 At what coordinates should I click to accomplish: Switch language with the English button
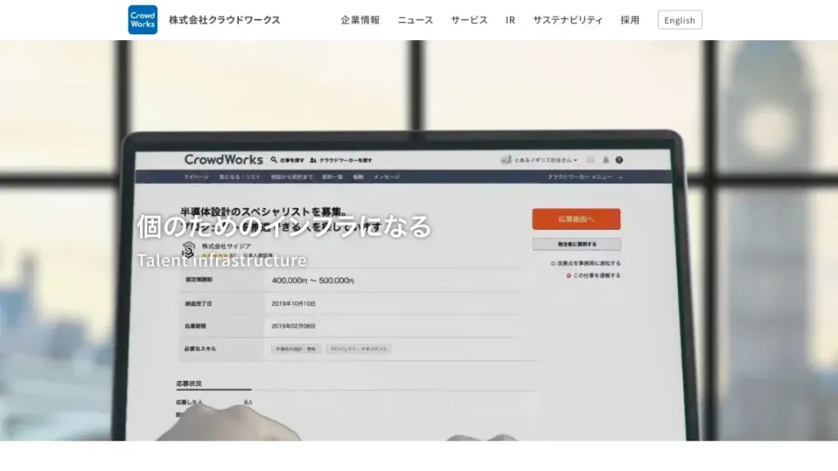pos(679,20)
